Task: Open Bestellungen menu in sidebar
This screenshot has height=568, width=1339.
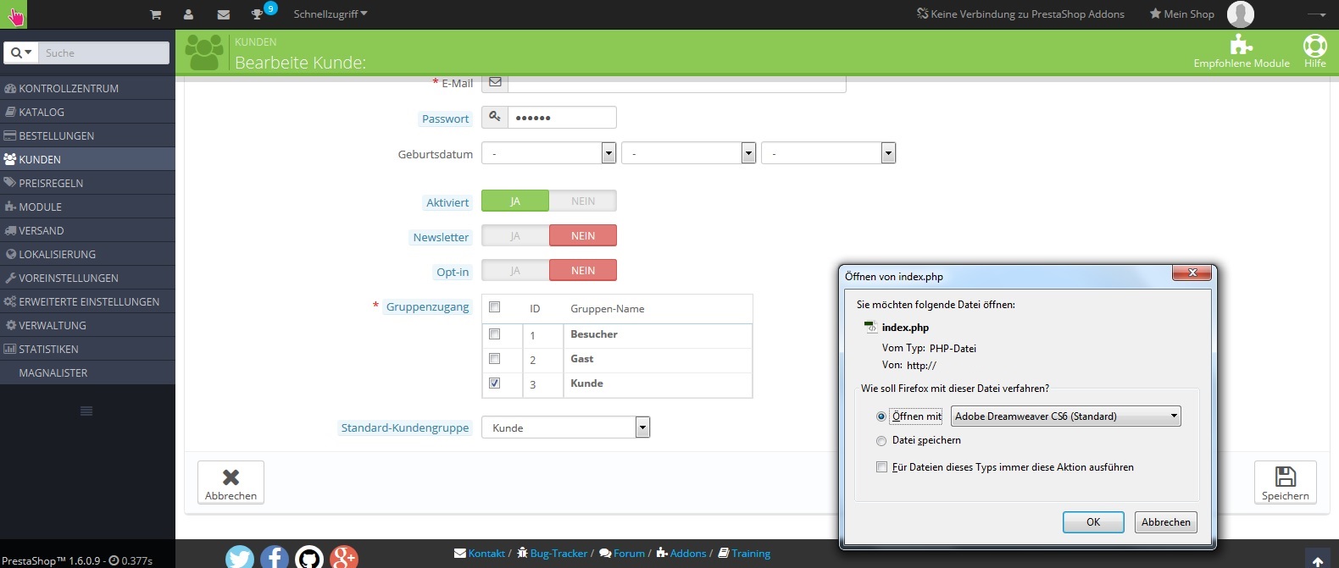Action: click(87, 135)
